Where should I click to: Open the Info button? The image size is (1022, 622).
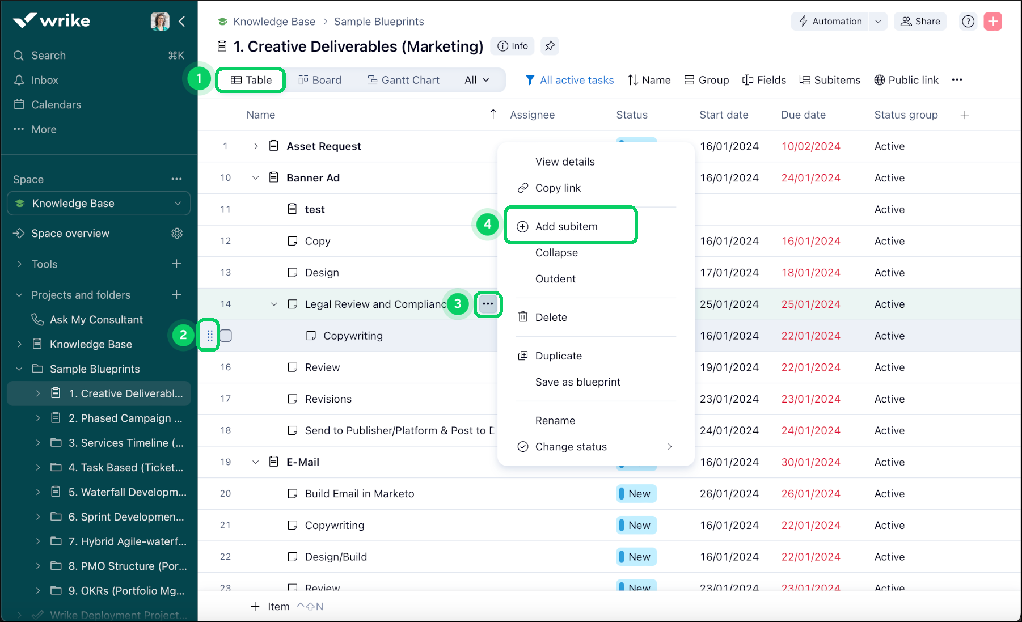pyautogui.click(x=512, y=46)
